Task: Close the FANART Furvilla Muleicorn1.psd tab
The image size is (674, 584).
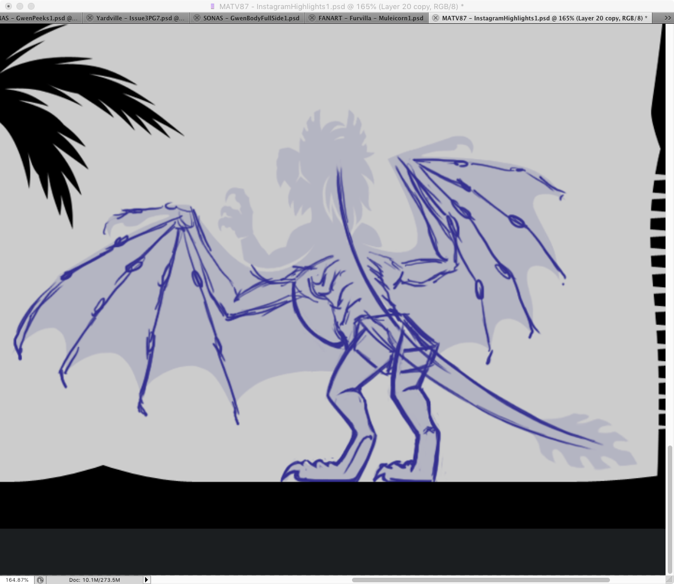Action: pos(312,18)
